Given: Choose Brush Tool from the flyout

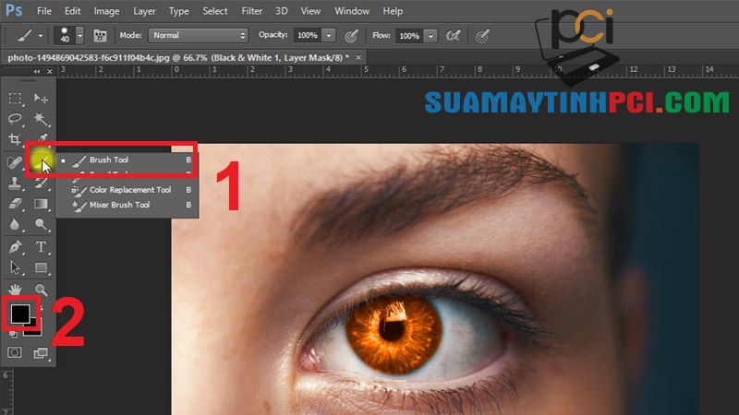Looking at the screenshot, I should point(127,160).
